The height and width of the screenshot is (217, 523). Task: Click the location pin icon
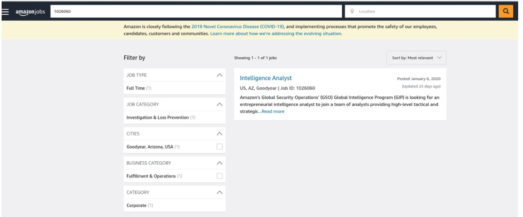click(x=352, y=11)
